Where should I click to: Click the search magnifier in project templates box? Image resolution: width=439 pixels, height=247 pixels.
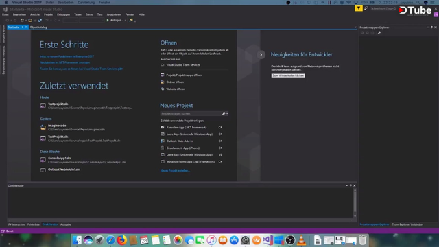224,113
